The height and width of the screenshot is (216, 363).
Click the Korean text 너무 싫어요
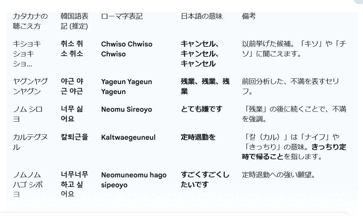click(72, 114)
